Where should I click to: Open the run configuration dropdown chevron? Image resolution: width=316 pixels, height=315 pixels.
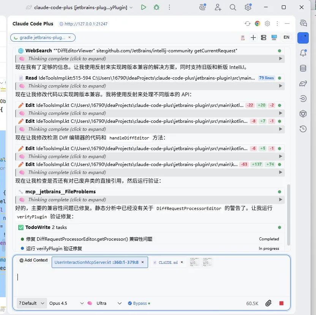pyautogui.click(x=131, y=8)
